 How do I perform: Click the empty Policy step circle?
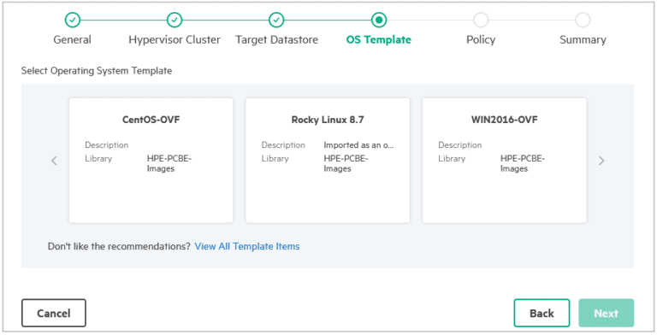[x=481, y=20]
